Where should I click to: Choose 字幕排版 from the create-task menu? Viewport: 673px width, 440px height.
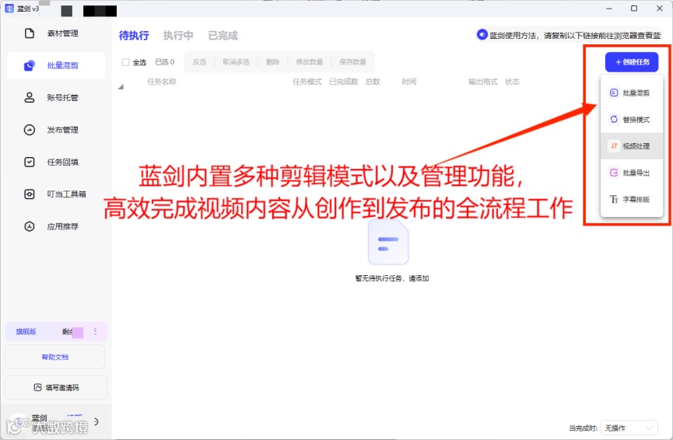[631, 200]
